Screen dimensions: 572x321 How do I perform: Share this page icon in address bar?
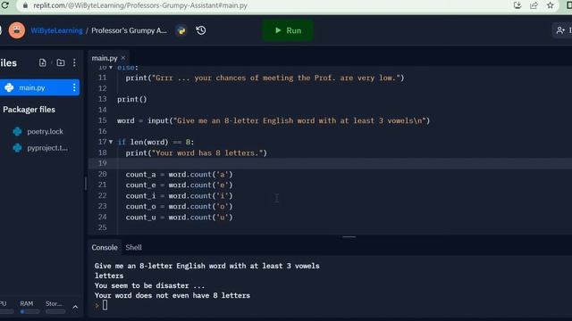click(x=534, y=5)
